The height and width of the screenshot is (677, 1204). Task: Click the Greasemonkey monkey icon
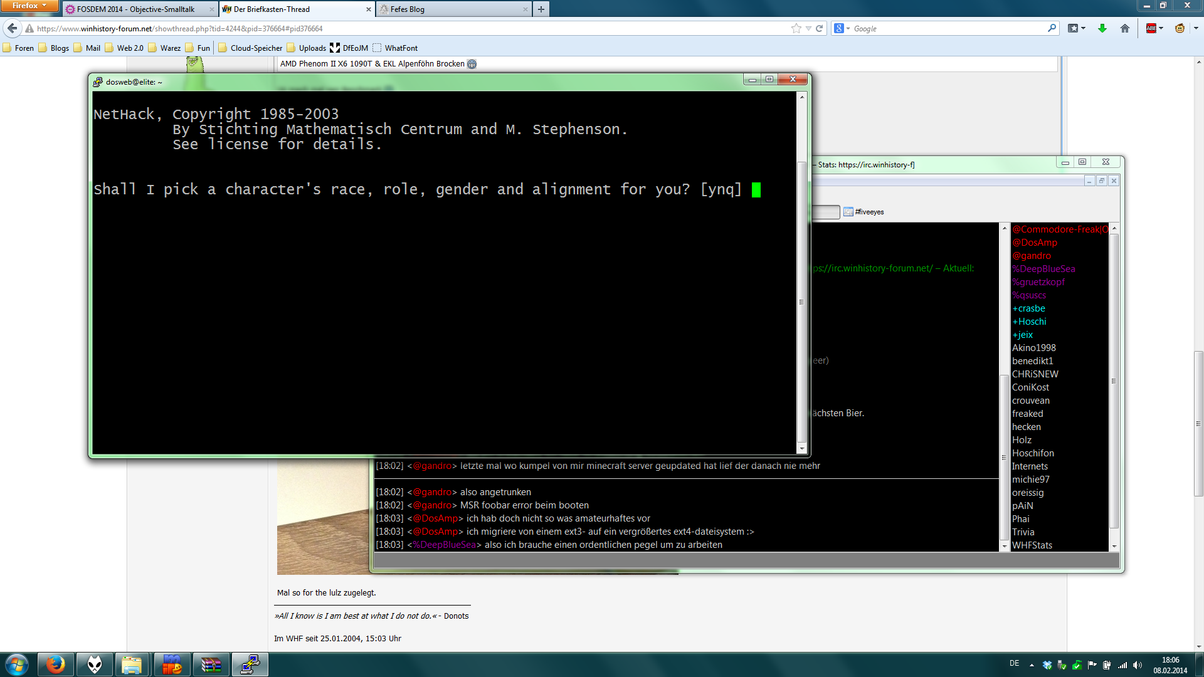coord(1180,28)
